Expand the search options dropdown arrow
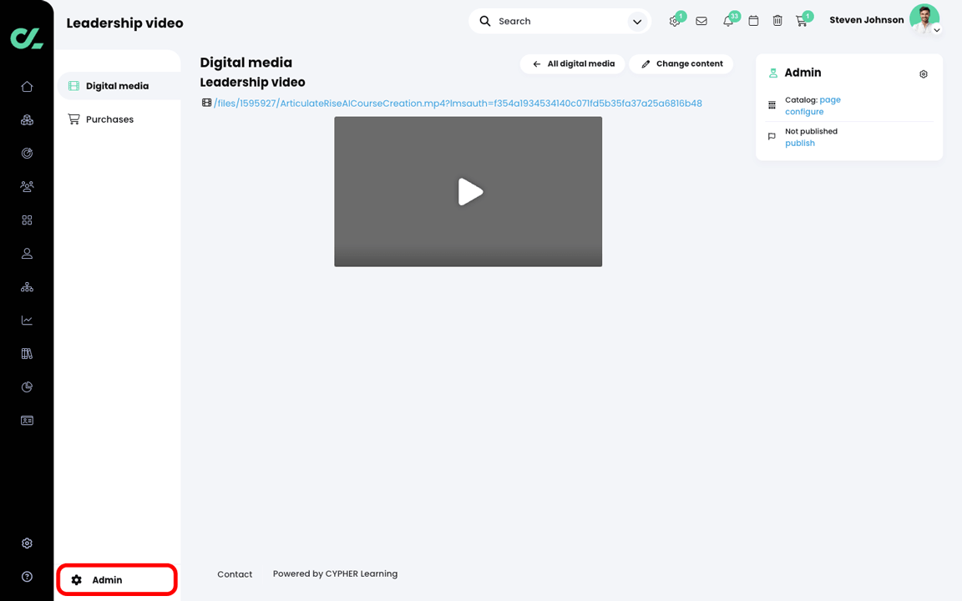 pyautogui.click(x=637, y=22)
